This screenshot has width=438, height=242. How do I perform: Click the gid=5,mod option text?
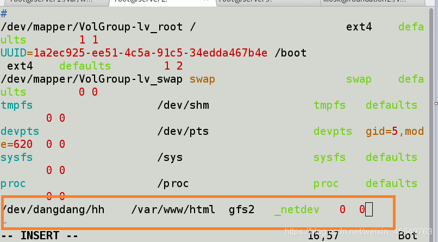[395, 132]
